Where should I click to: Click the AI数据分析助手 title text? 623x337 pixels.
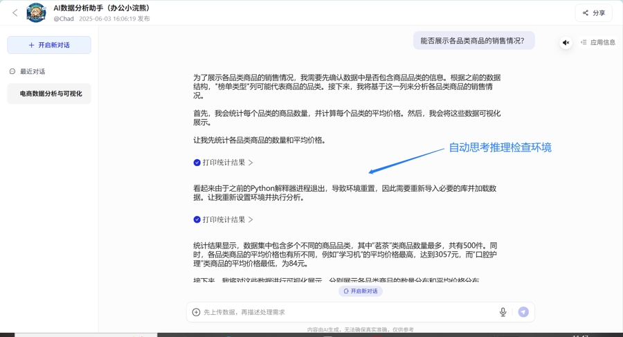(x=102, y=8)
